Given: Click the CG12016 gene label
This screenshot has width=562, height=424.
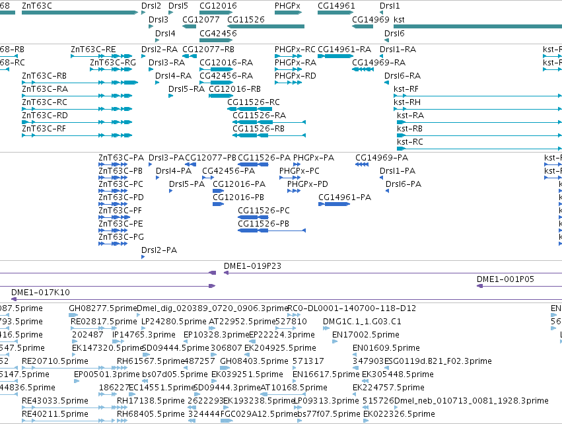Looking at the screenshot, I should [219, 6].
